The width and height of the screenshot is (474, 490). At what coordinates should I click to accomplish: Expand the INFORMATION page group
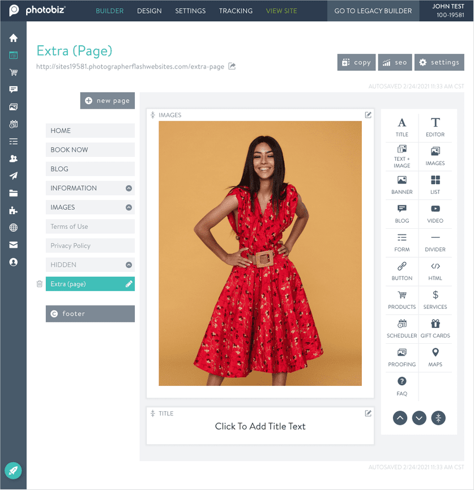[129, 188]
